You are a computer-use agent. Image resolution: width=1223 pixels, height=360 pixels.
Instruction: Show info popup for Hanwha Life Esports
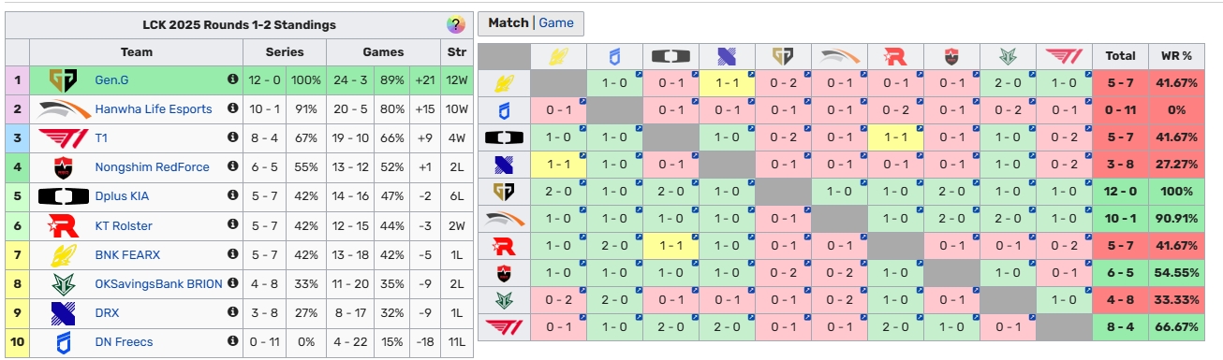coord(232,109)
